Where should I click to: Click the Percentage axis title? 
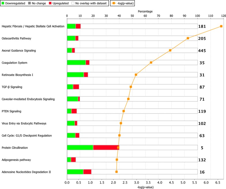145,12
